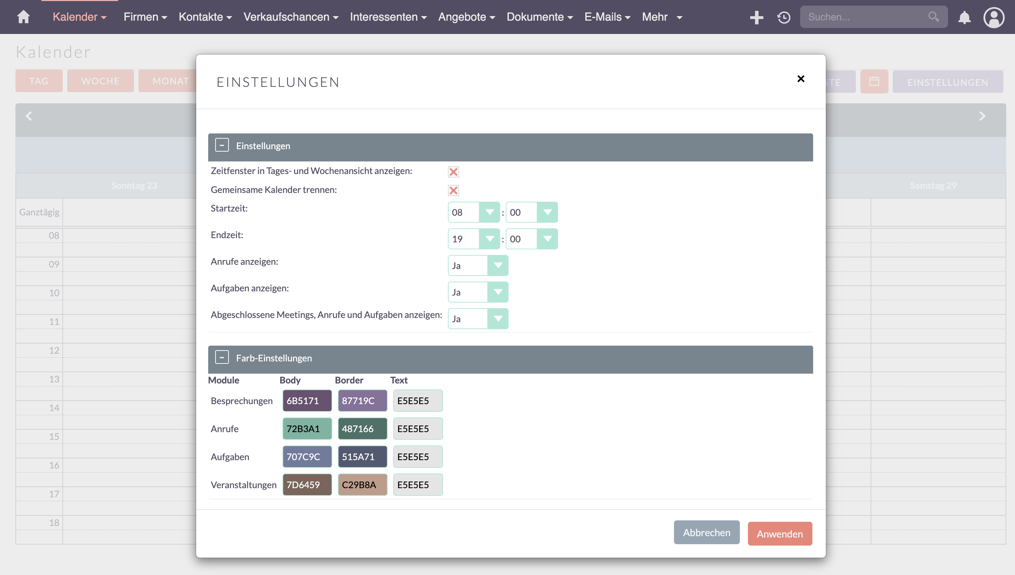Toggle Gemeinsame Kalender trennen checkbox

point(454,190)
